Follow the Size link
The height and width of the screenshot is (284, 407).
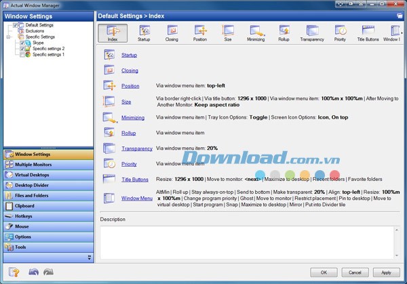click(x=126, y=102)
